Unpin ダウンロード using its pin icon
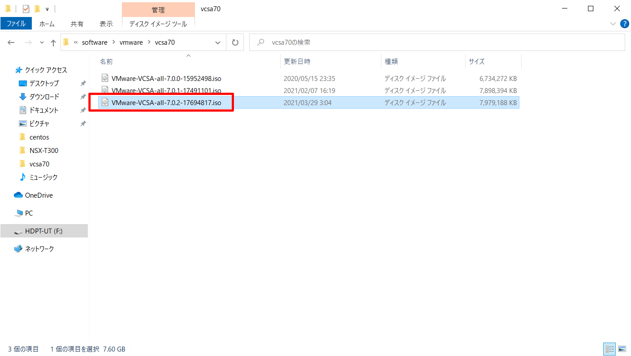 click(x=83, y=97)
